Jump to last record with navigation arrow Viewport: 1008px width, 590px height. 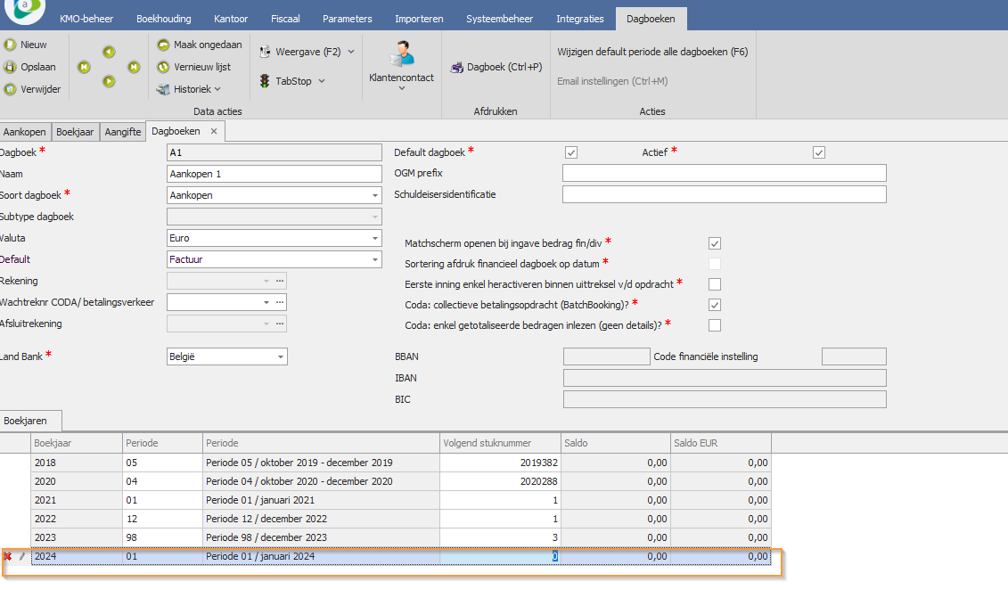point(134,67)
